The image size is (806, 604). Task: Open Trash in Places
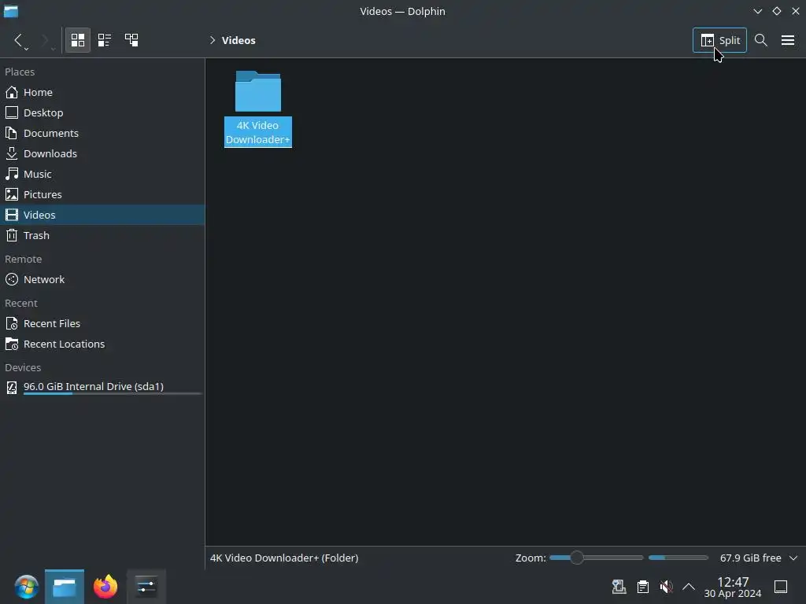click(x=102, y=235)
